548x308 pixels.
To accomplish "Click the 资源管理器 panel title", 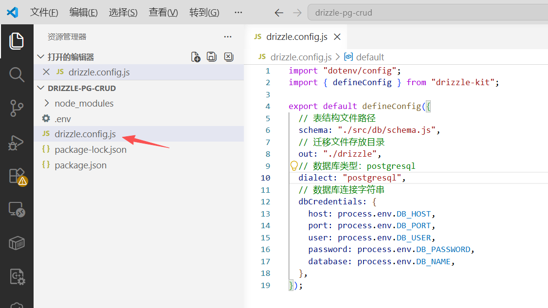I will (x=67, y=36).
